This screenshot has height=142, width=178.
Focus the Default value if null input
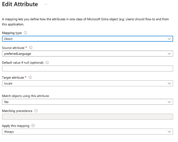88,68
